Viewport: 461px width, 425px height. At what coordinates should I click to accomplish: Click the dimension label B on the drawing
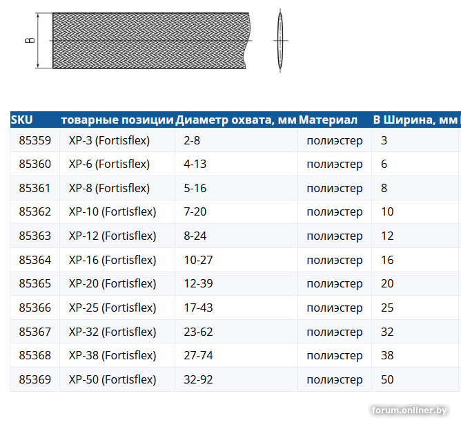click(x=30, y=40)
